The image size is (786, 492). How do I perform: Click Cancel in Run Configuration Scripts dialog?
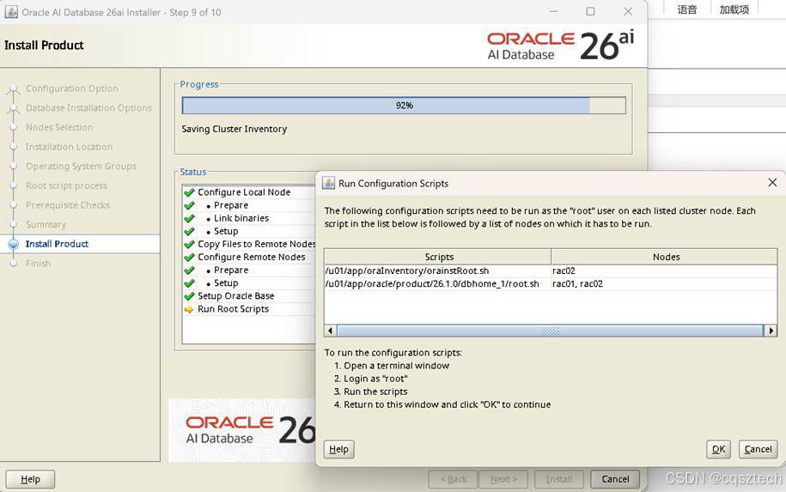pos(758,449)
